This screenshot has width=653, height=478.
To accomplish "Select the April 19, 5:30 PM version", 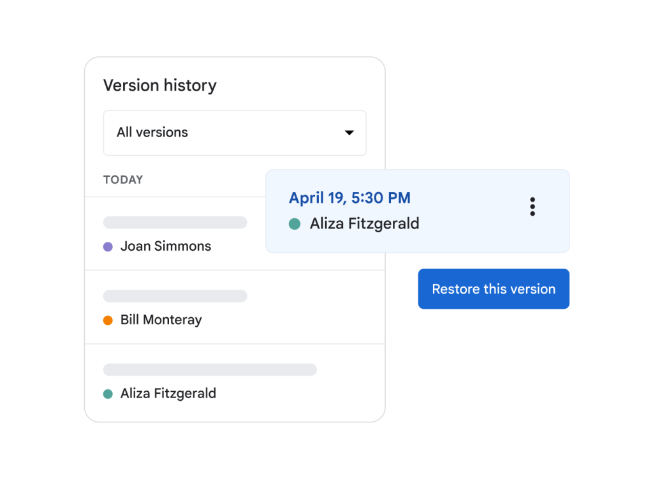I will pos(349,198).
